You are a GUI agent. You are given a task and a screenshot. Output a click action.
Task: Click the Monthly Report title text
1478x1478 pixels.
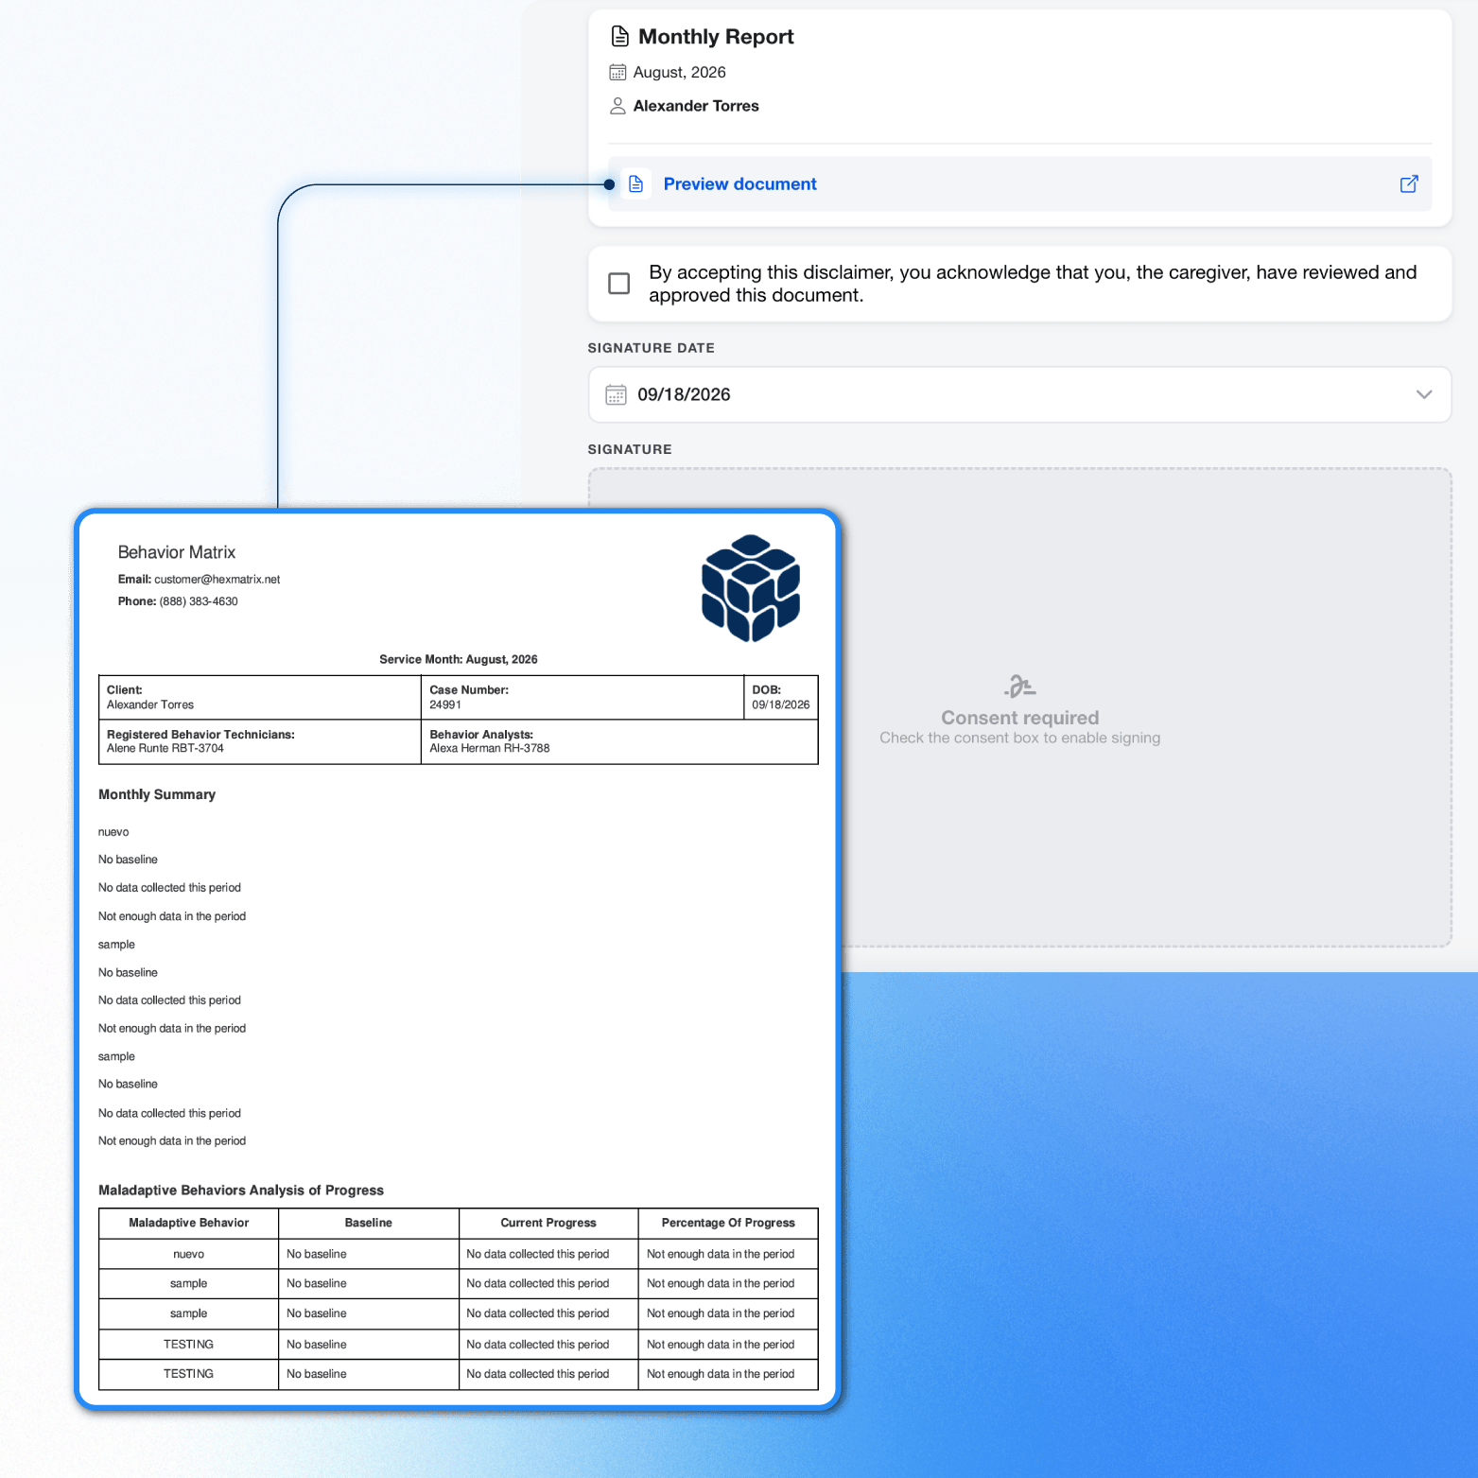(x=716, y=37)
